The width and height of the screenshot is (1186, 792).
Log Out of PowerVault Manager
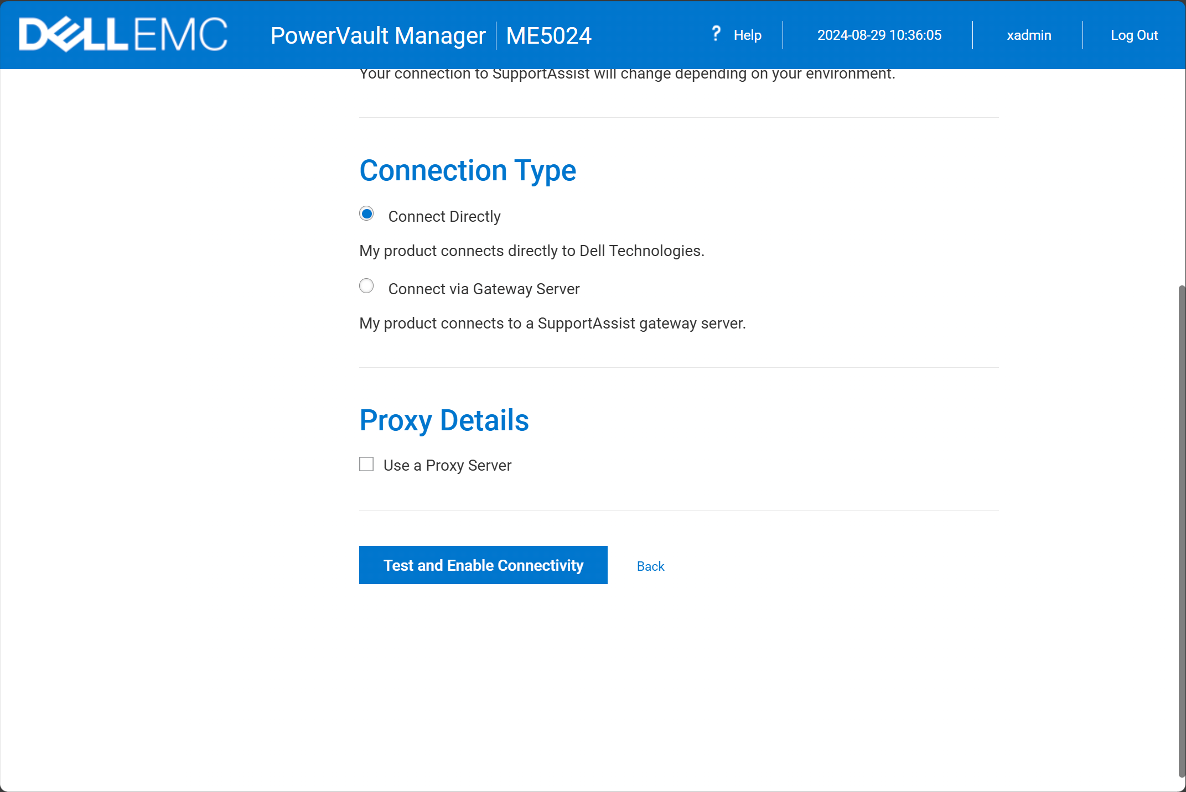click(x=1134, y=35)
